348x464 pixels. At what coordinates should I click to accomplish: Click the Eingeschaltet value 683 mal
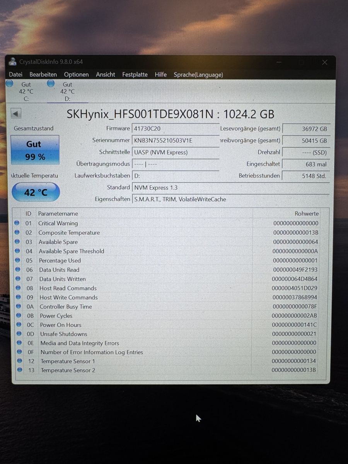pyautogui.click(x=306, y=164)
